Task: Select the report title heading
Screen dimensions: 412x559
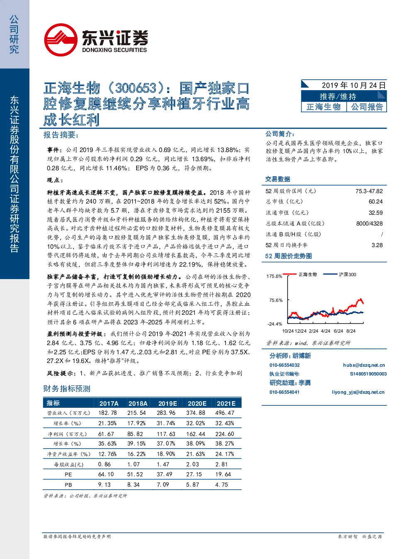Action: 146,104
